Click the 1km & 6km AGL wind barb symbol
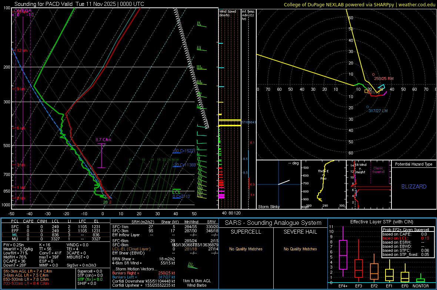This screenshot has height=290, width=437. [x=192, y=266]
